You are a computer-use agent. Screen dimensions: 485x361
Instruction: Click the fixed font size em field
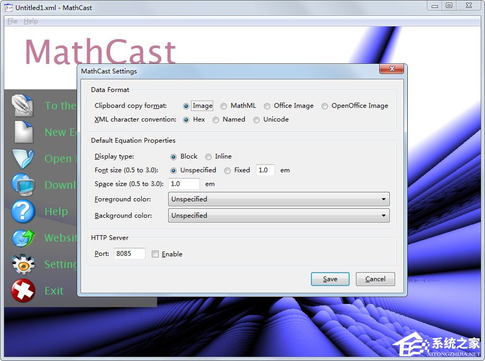click(x=266, y=170)
